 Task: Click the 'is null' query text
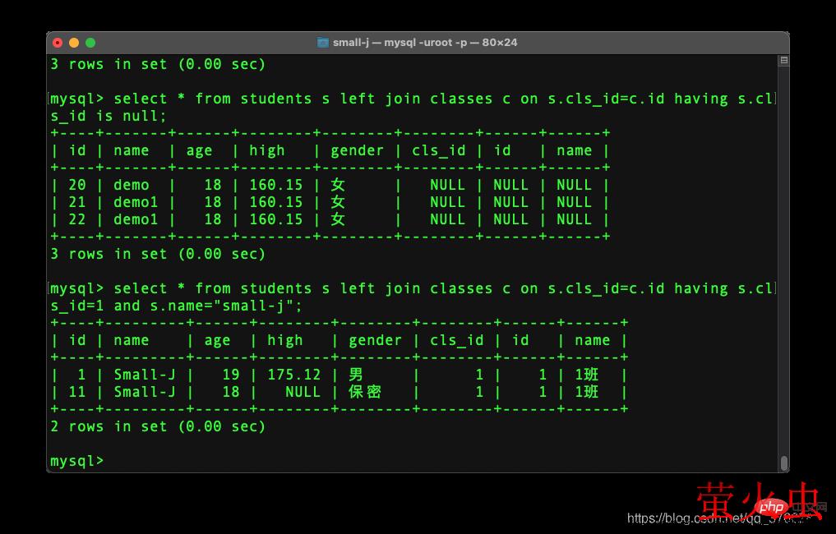(x=132, y=116)
